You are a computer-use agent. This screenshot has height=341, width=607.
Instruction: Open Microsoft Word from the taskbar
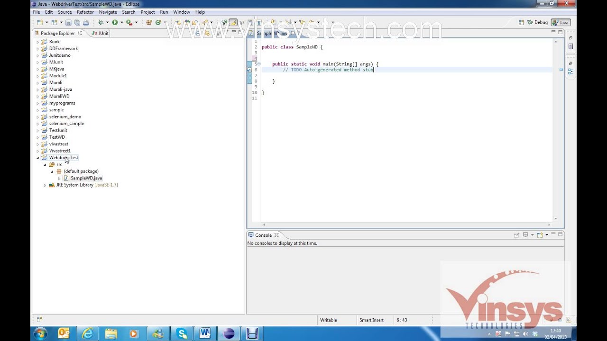(205, 333)
